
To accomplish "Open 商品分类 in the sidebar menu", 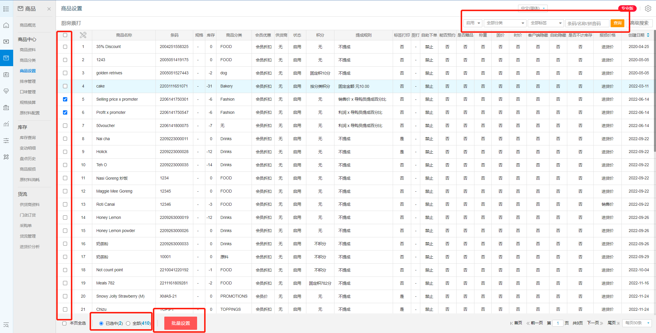I will [x=28, y=60].
